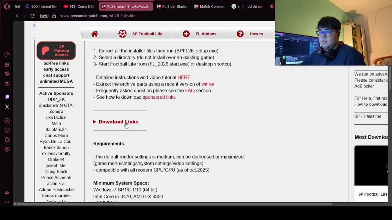The width and height of the screenshot is (392, 220).
Task: Click the question mark icon beside How to
Action: pos(240,34)
